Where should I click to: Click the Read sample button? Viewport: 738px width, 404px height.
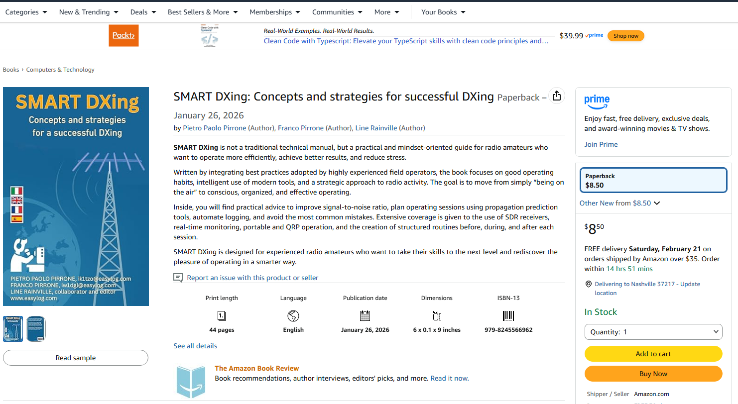[x=76, y=358]
